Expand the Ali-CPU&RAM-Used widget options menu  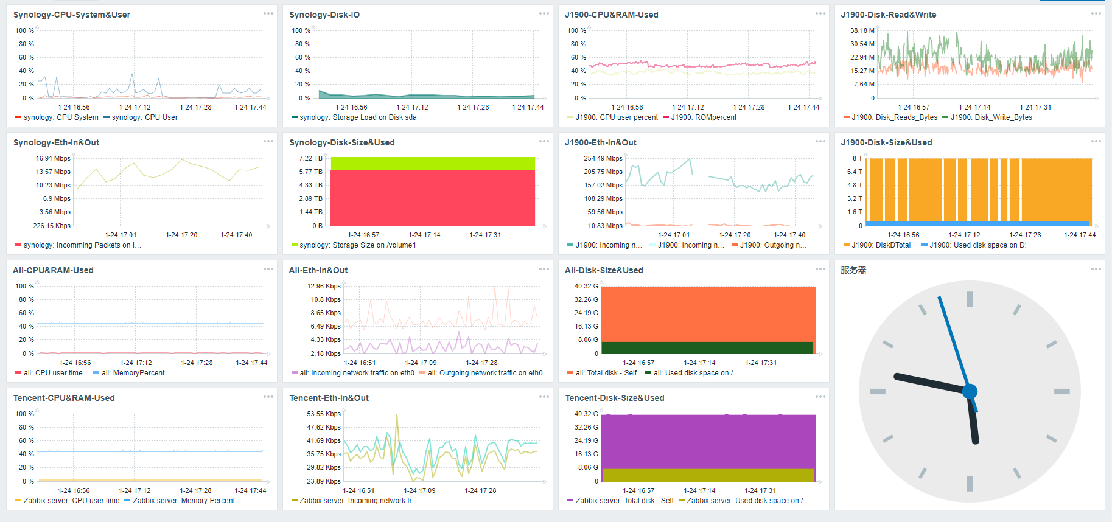[x=268, y=269]
